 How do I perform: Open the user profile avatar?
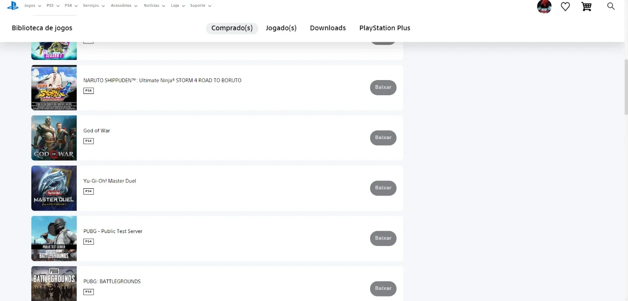pos(544,6)
